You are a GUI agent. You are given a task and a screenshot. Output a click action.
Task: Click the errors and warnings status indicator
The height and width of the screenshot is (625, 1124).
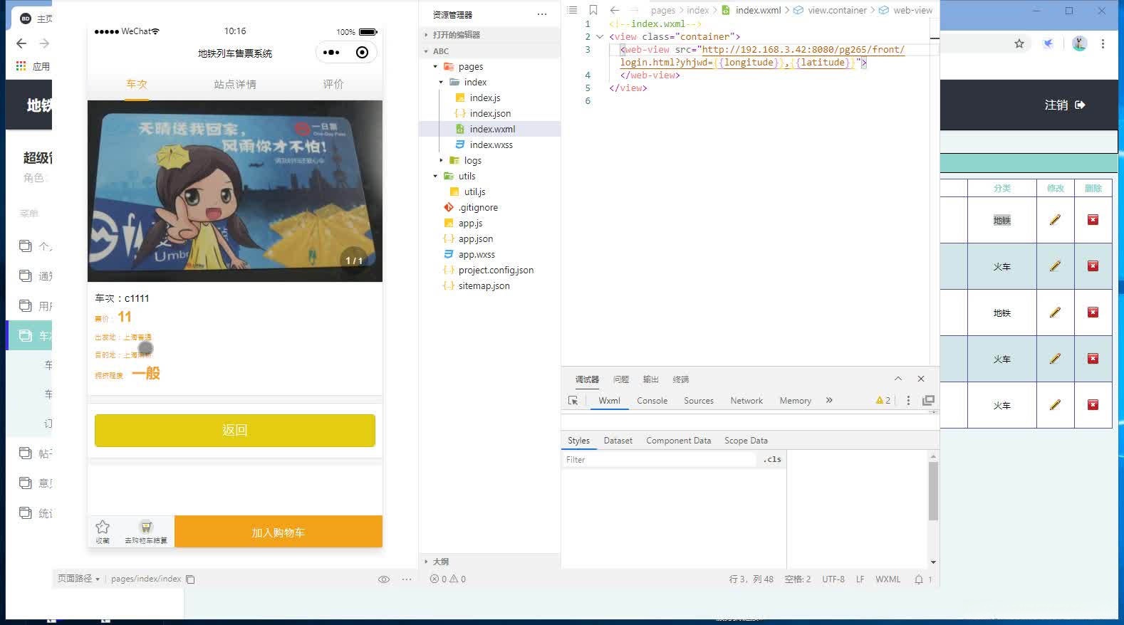(x=448, y=579)
